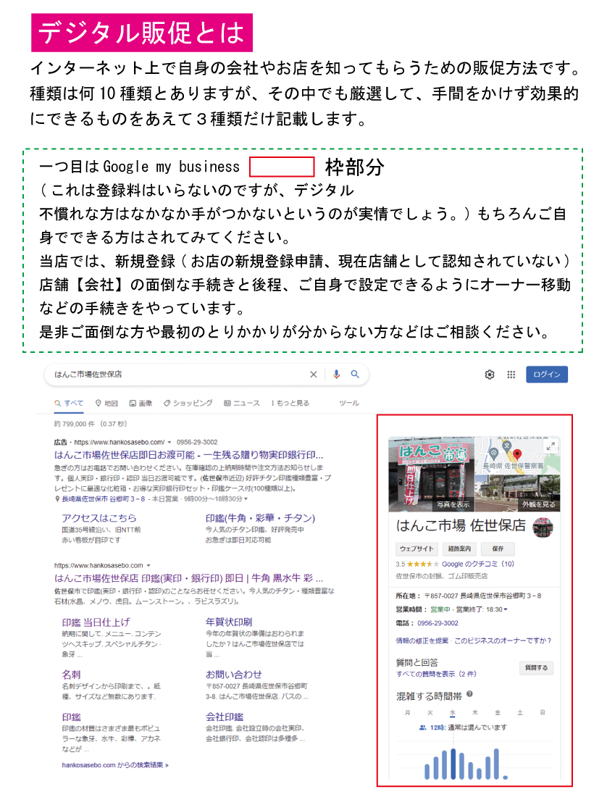Click 情報の修正を提案 link
Image resolution: width=607 pixels, height=805 pixels.
(422, 641)
